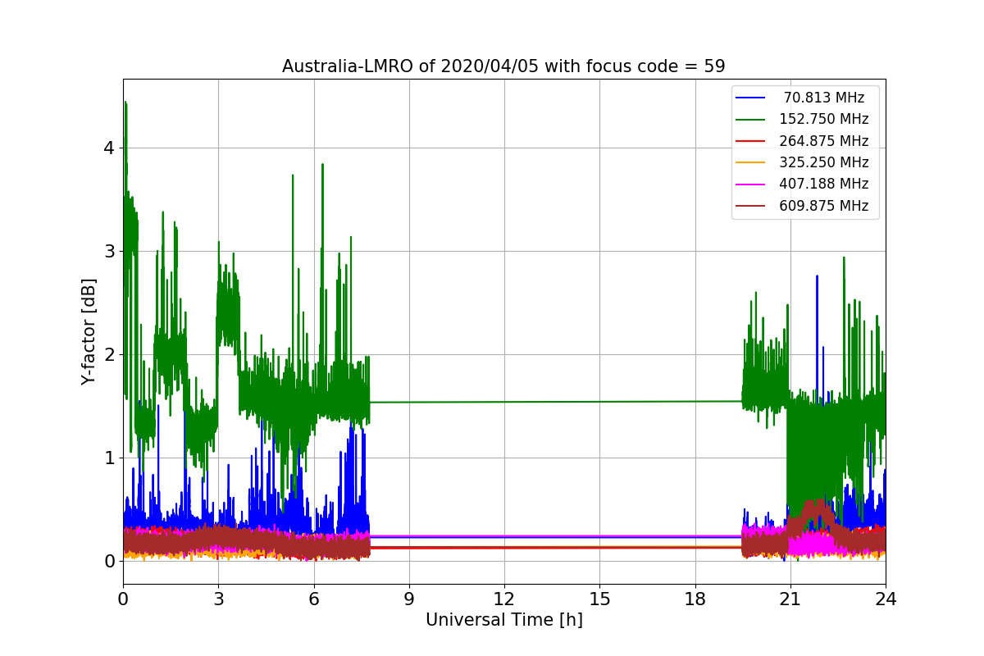Select the 264.875 MHz legend label
The width and height of the screenshot is (984, 656).
(824, 141)
